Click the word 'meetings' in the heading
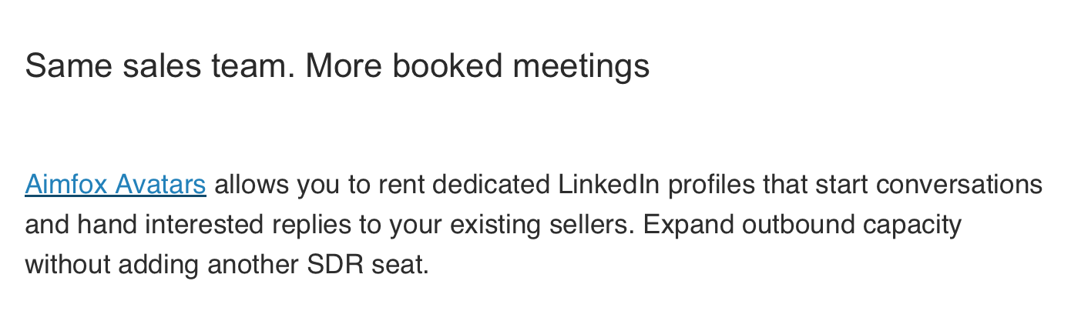This screenshot has height=311, width=1071. click(x=582, y=67)
